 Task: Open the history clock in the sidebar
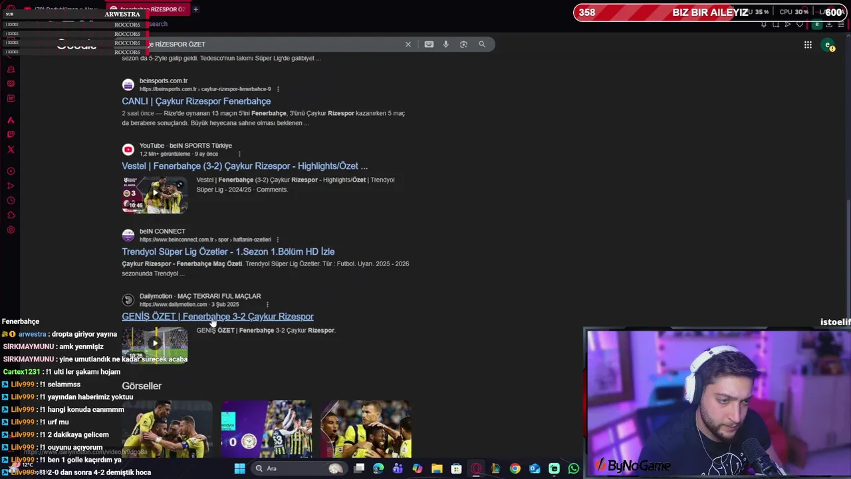click(11, 200)
